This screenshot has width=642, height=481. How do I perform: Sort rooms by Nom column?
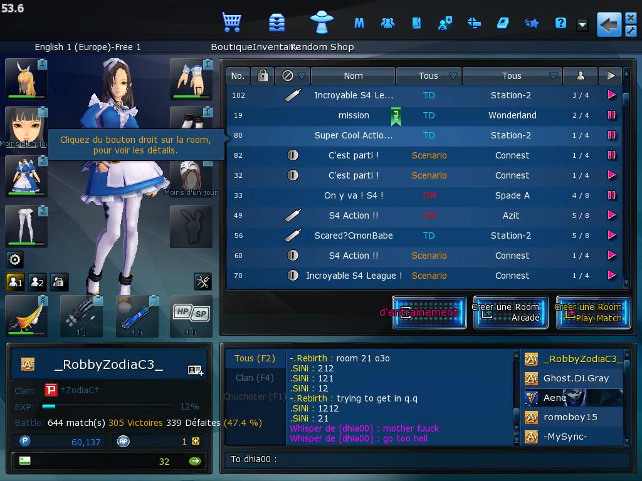click(x=353, y=76)
